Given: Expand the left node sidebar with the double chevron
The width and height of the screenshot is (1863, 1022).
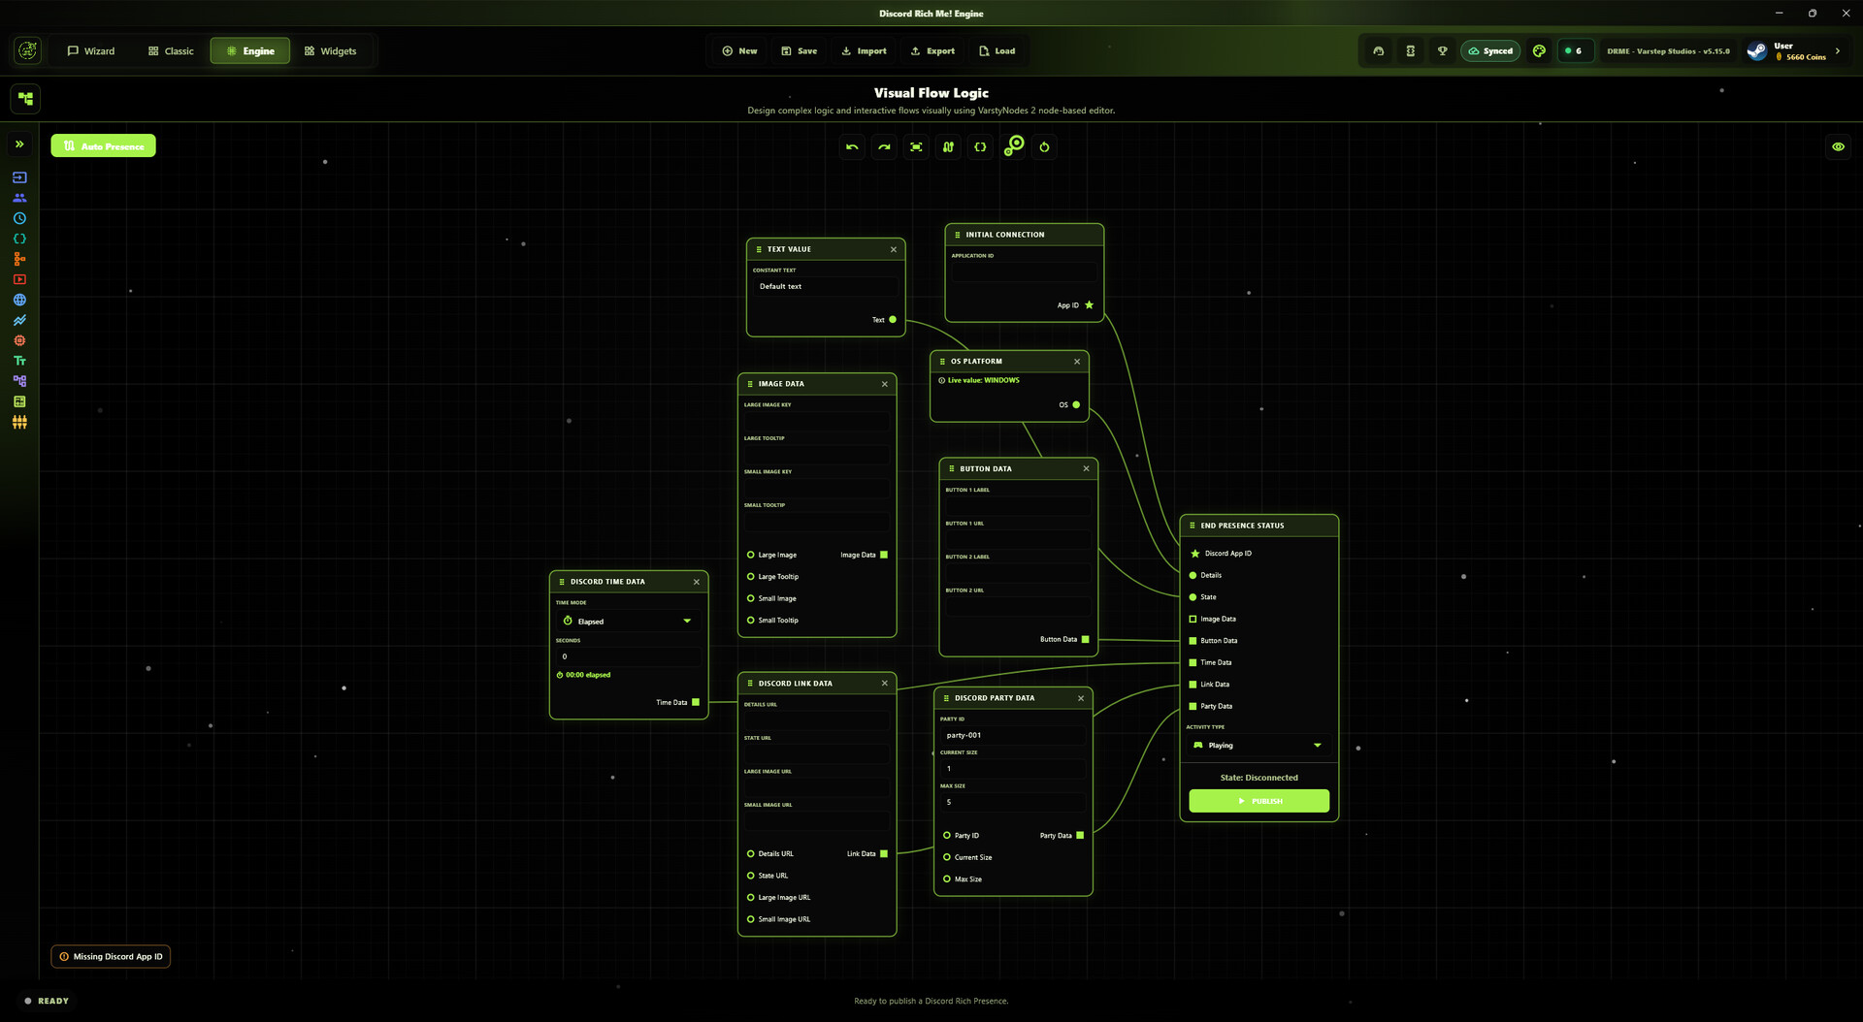Looking at the screenshot, I should click(19, 144).
